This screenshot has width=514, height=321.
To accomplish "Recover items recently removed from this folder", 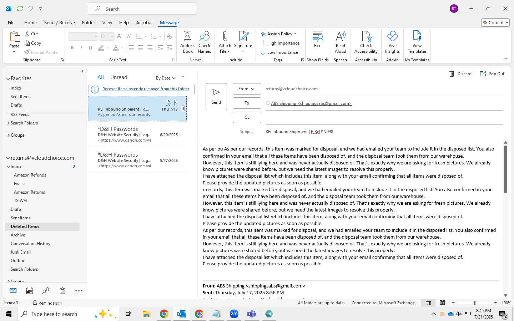I will [x=146, y=89].
